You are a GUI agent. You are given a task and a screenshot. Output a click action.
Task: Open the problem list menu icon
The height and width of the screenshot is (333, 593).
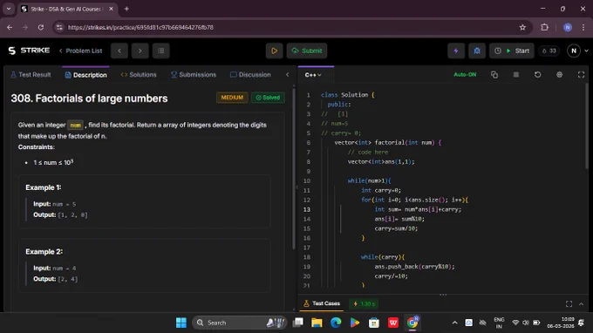[160, 51]
